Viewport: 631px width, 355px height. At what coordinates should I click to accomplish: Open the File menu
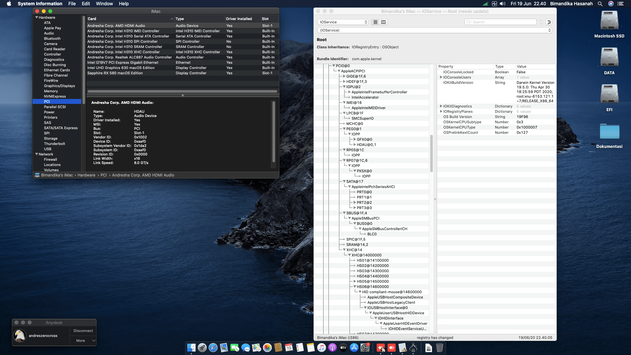click(72, 4)
